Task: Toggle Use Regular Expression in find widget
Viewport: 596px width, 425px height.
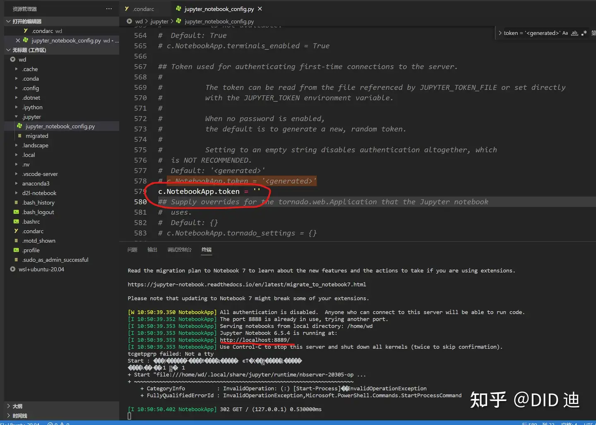Action: [x=584, y=33]
